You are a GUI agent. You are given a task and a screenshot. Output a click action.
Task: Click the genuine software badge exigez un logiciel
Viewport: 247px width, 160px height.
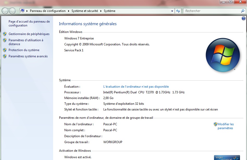click(x=227, y=157)
